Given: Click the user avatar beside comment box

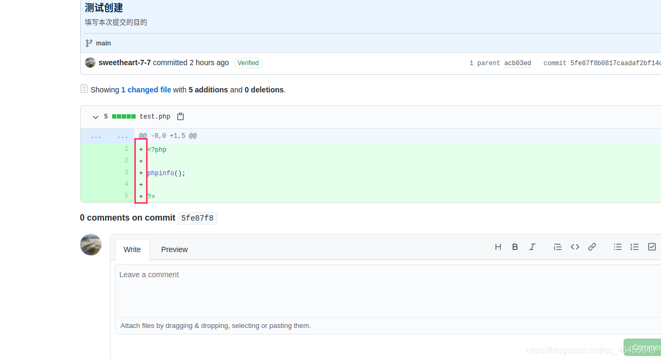Looking at the screenshot, I should (x=91, y=245).
